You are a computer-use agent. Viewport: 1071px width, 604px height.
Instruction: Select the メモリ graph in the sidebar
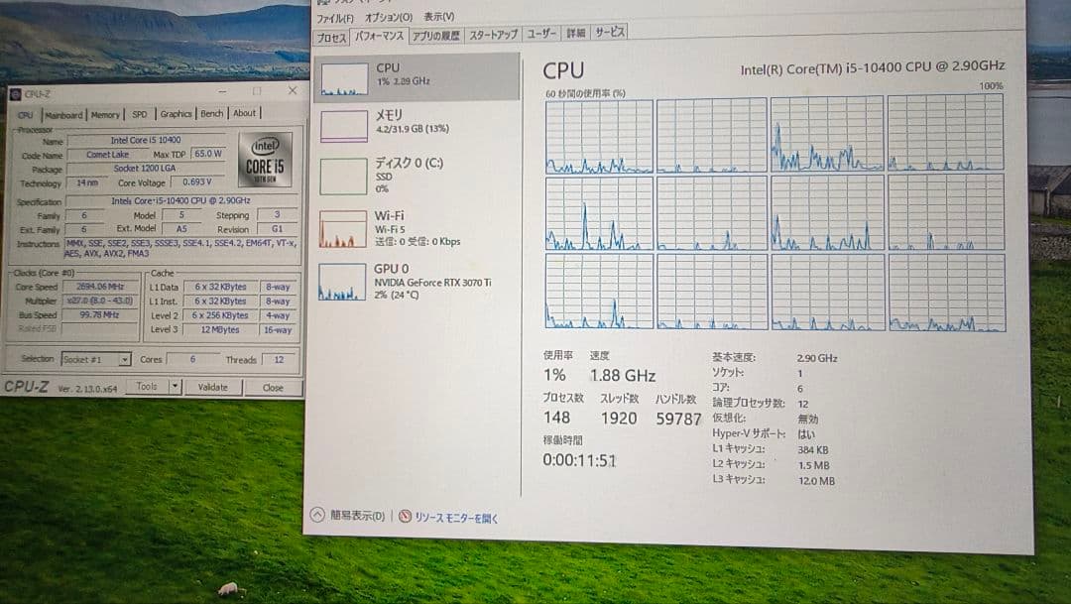pyautogui.click(x=416, y=124)
